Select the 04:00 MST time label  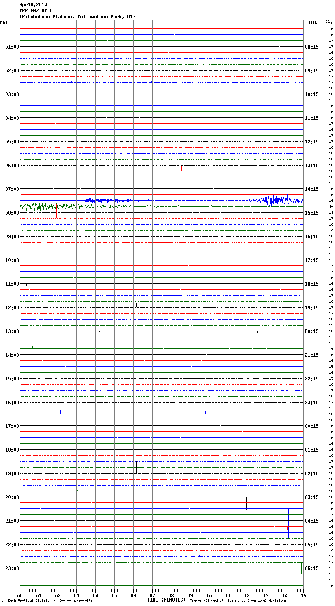pyautogui.click(x=12, y=118)
